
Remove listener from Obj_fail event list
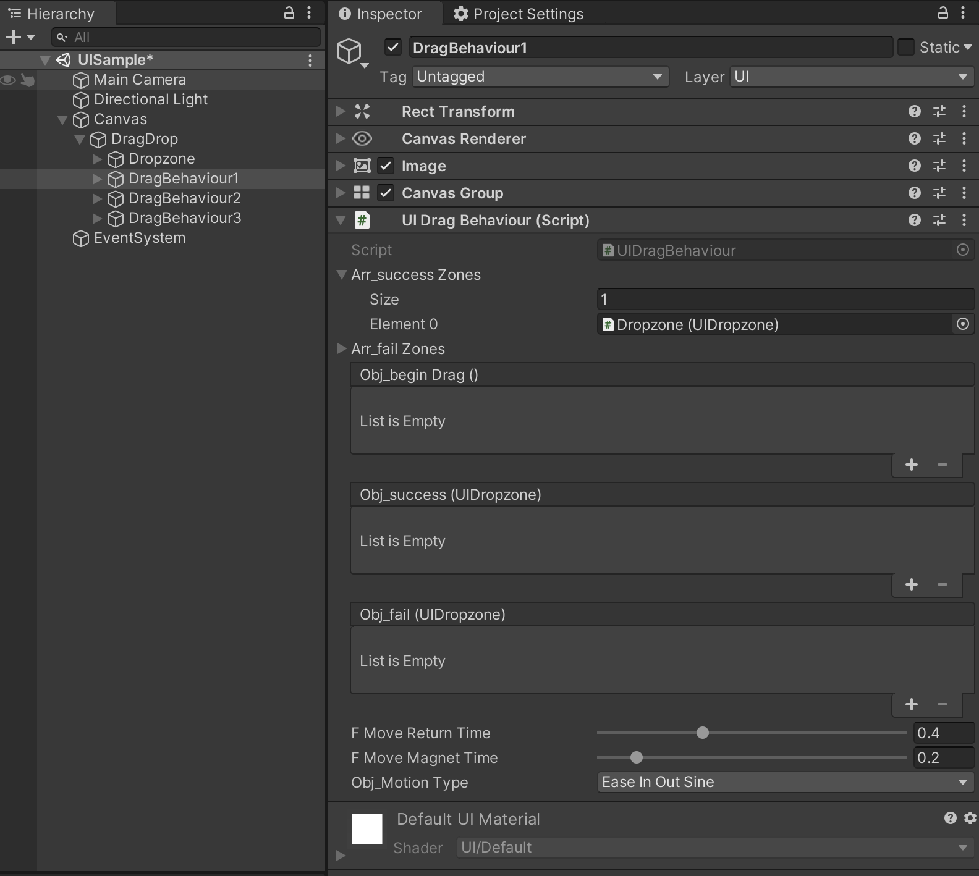pos(943,704)
